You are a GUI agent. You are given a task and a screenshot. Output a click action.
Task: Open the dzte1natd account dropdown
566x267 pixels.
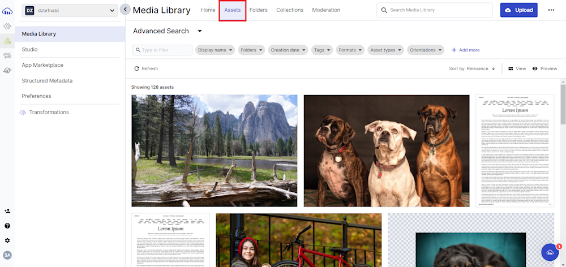(70, 11)
